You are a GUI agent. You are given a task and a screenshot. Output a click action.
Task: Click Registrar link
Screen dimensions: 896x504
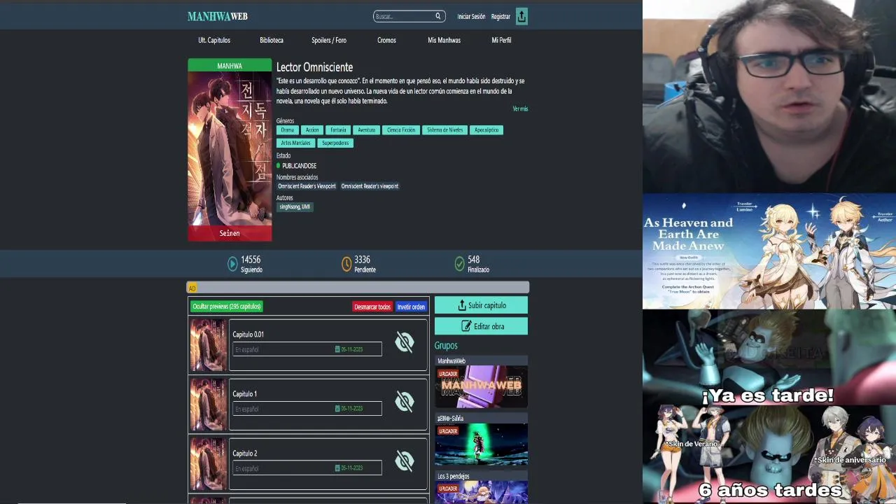point(500,16)
